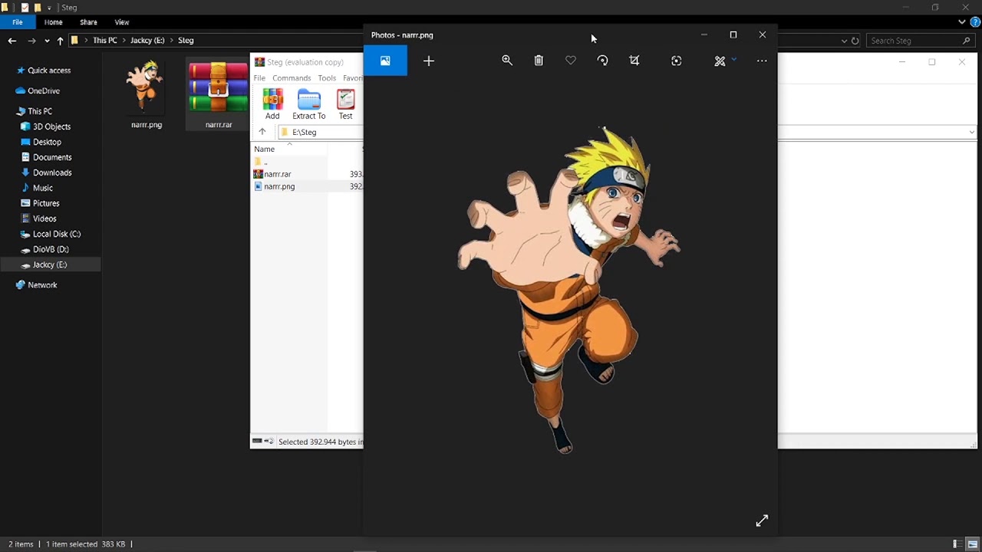The width and height of the screenshot is (982, 552).
Task: Click the Search Steg input field
Action: [x=913, y=41]
